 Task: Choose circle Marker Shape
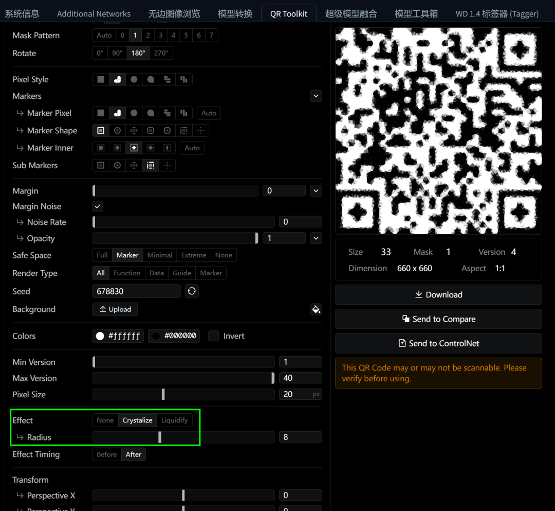(117, 130)
